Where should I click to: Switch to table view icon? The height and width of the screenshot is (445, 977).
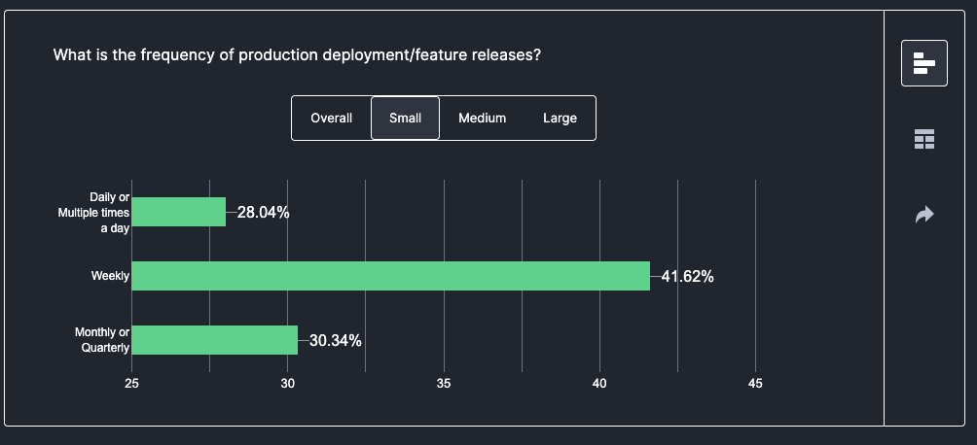(x=923, y=140)
